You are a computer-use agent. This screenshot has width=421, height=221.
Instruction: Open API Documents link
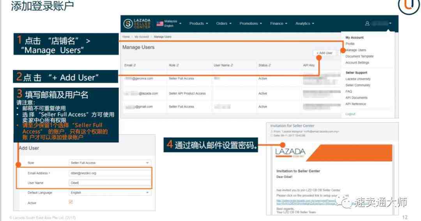pos(356,98)
